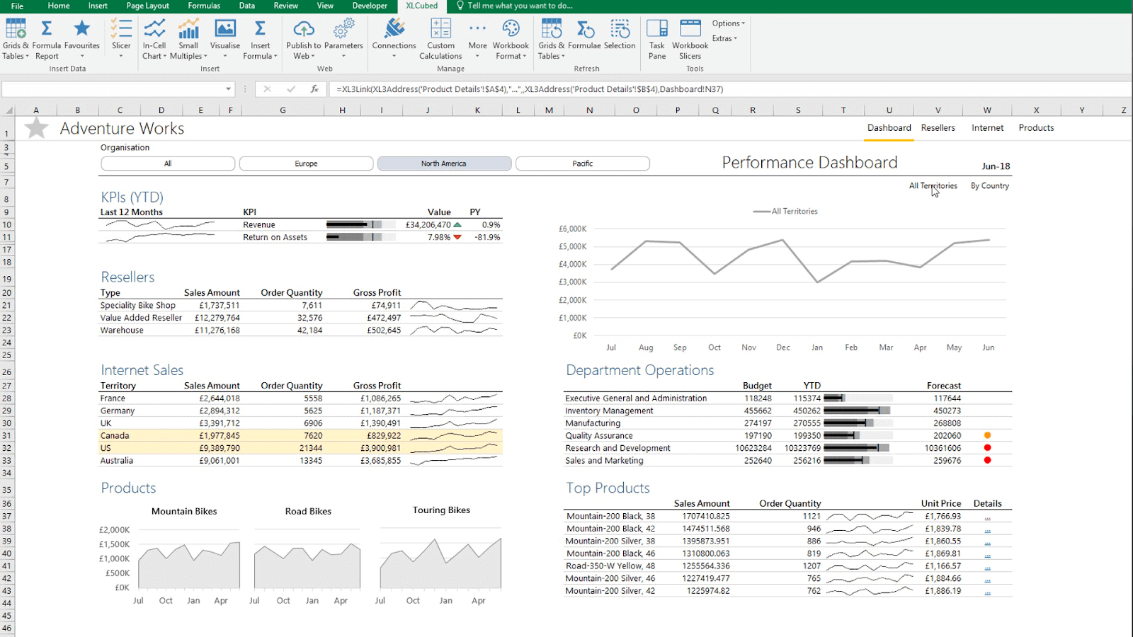
Task: Select the Europe organisation filter
Action: (306, 163)
